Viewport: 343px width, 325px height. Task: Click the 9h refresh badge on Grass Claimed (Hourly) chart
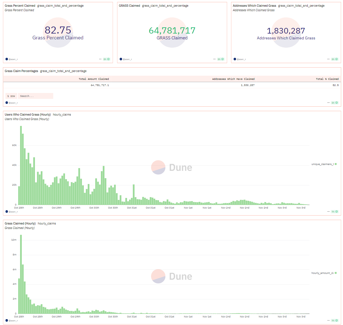point(334,321)
